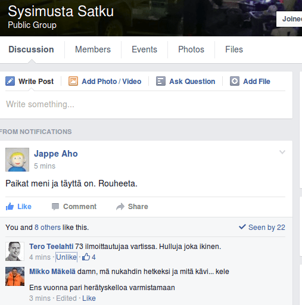
Task: Focus the Write something text field
Action: tap(146, 104)
